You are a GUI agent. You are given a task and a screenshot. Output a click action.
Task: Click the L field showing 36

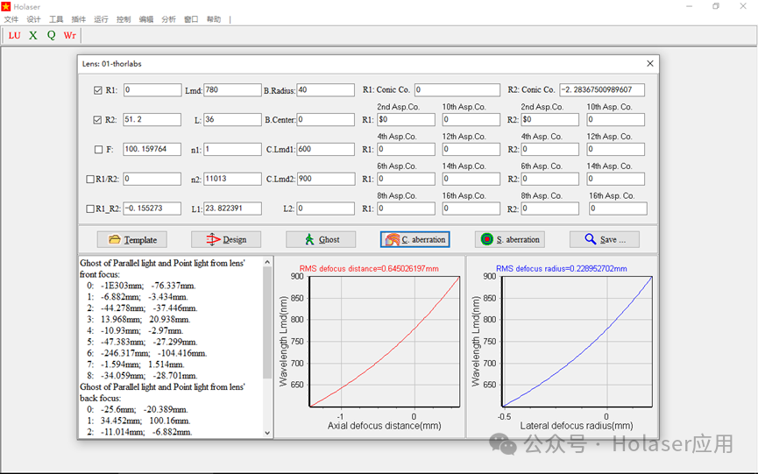(232, 119)
